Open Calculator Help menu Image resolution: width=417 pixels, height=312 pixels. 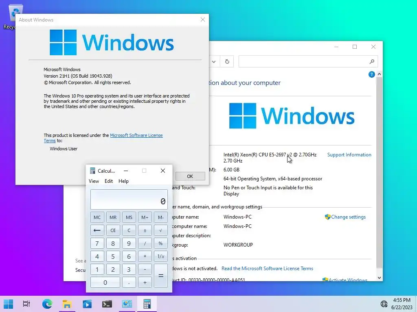click(x=123, y=181)
